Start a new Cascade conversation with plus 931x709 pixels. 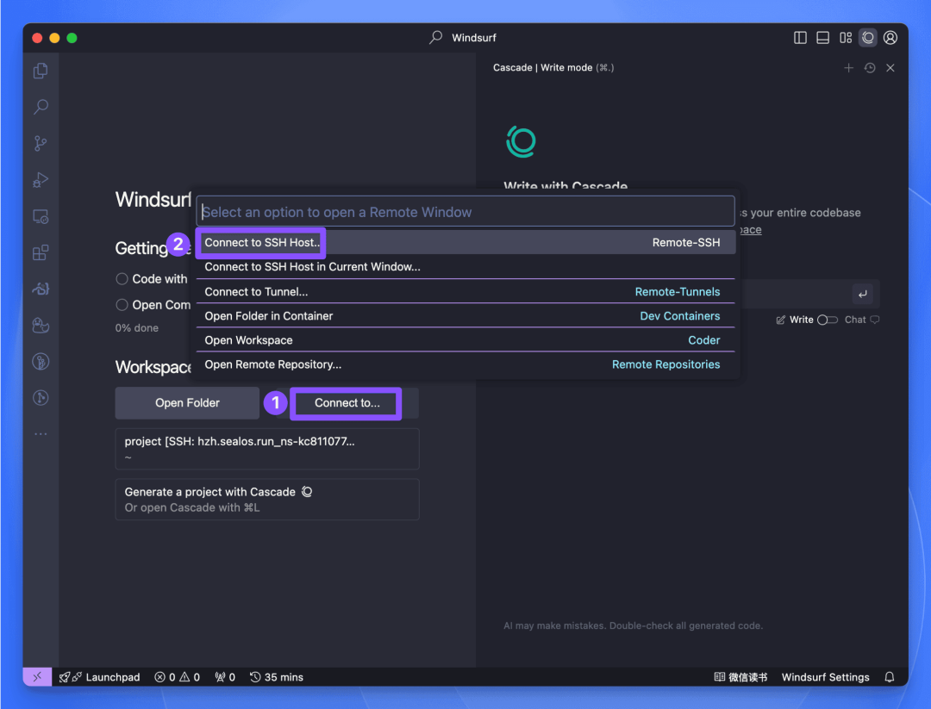click(x=848, y=68)
